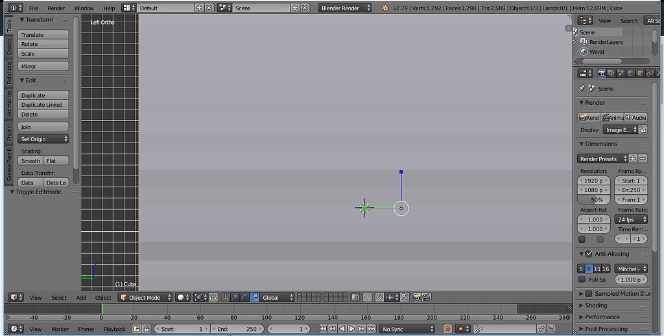664x336 pixels.
Task: Click the Translate button
Action: point(43,35)
